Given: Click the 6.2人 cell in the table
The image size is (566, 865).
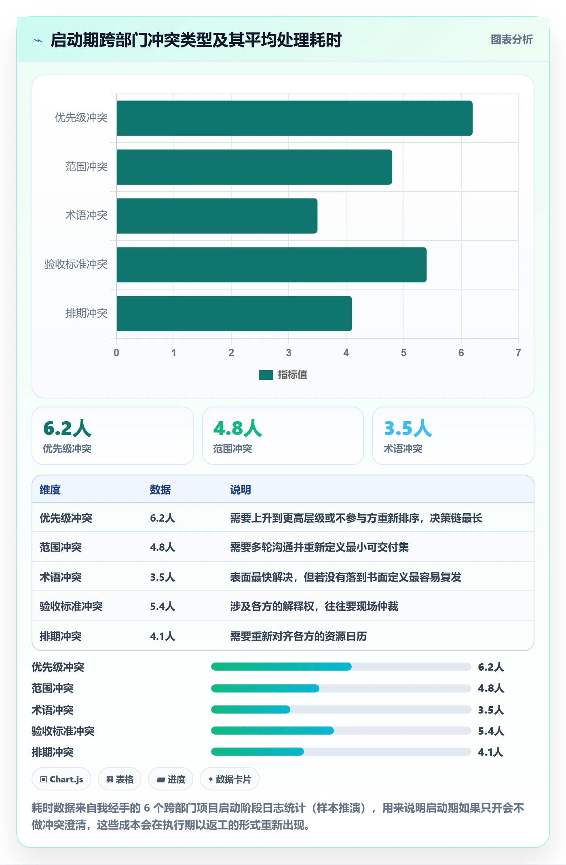Looking at the screenshot, I should [x=163, y=518].
